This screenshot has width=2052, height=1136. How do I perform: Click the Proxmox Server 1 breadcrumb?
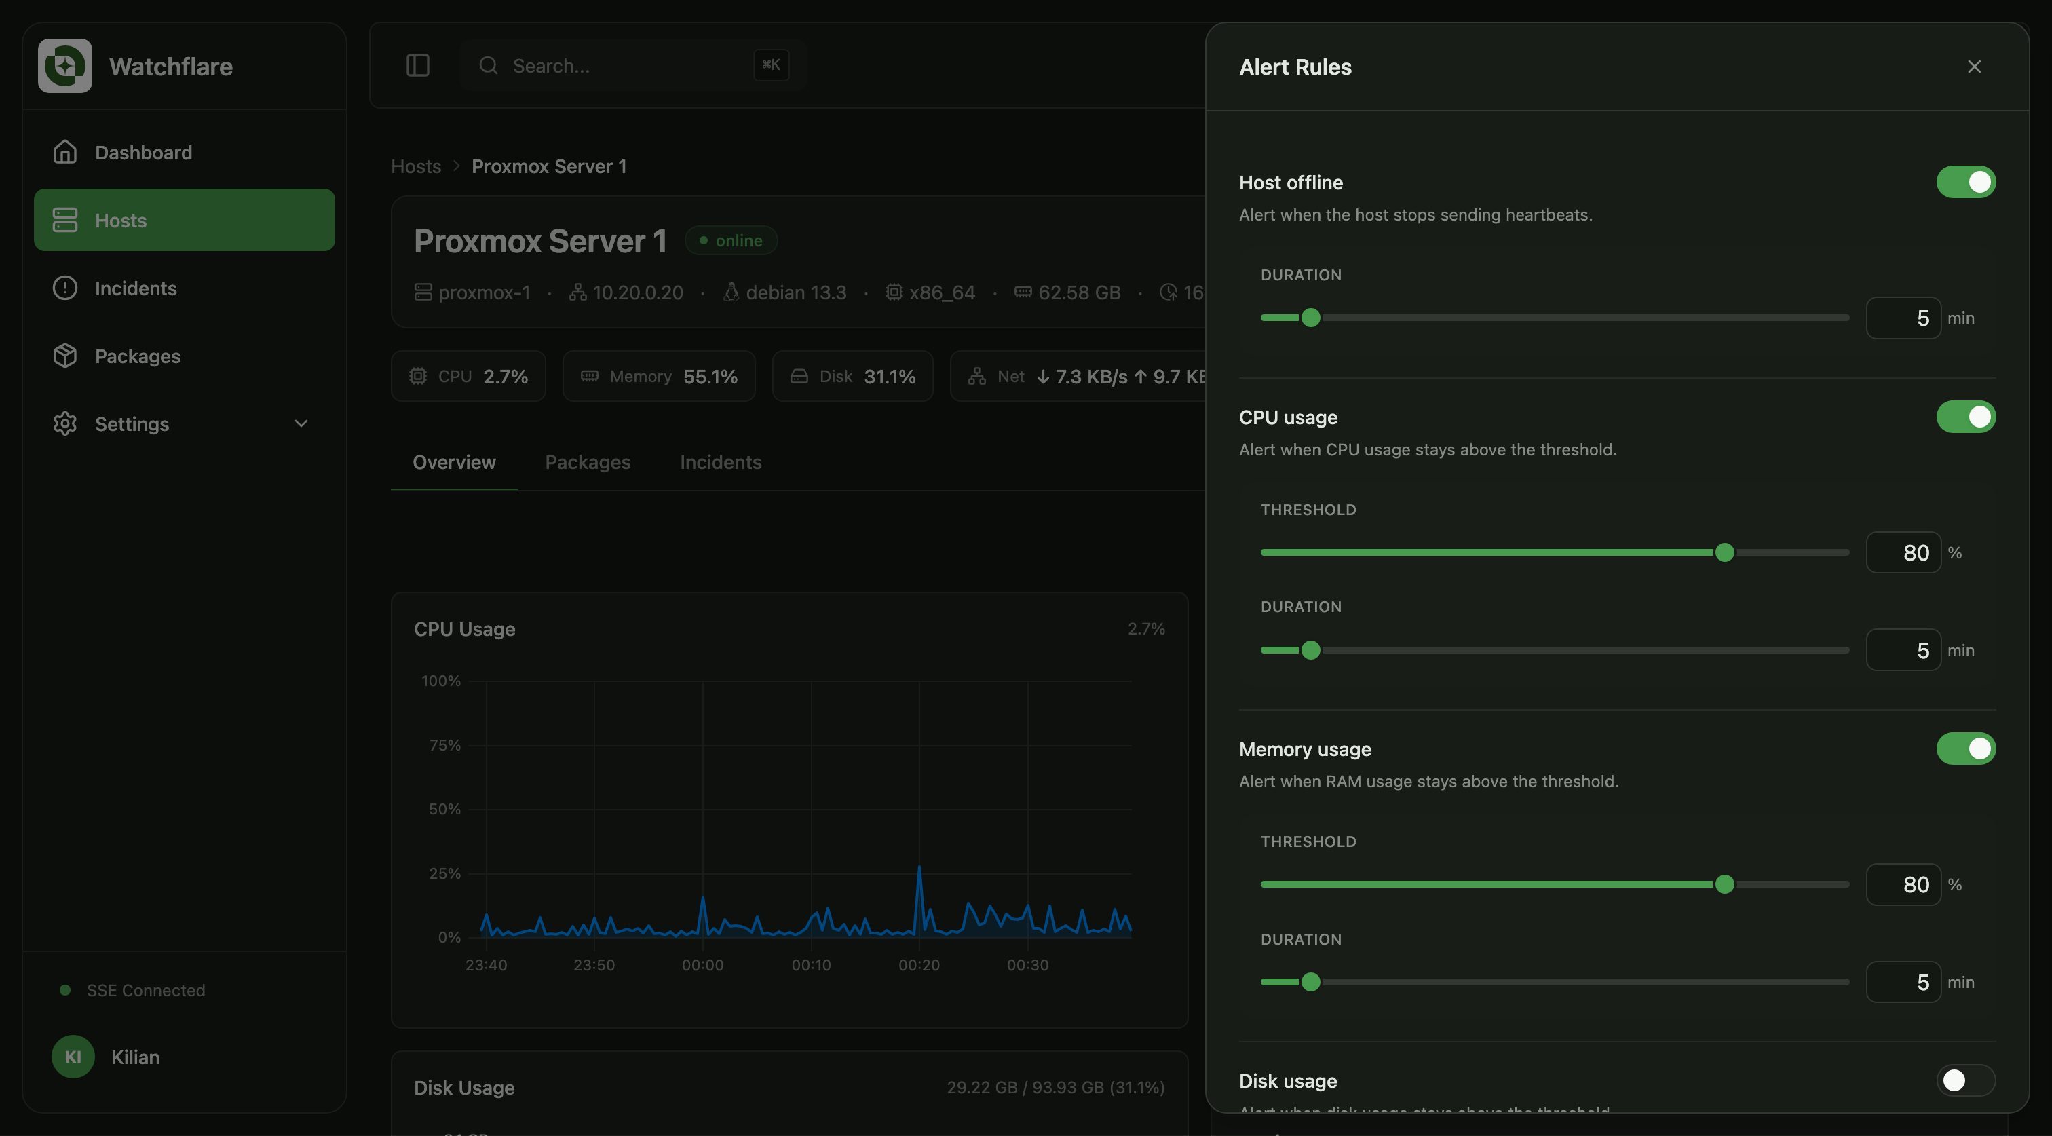click(x=549, y=166)
